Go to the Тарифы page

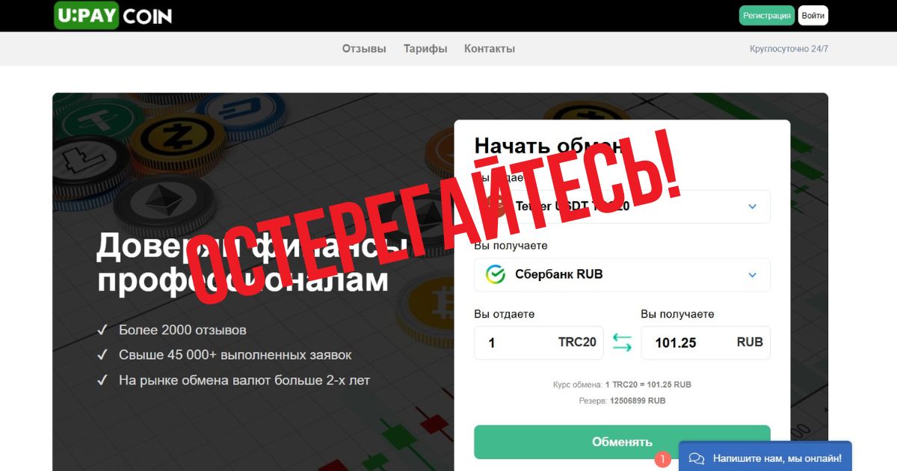425,49
